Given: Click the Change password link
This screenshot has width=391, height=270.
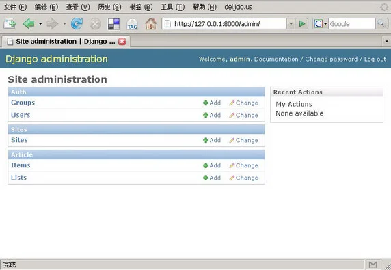Looking at the screenshot, I should click(x=331, y=59).
